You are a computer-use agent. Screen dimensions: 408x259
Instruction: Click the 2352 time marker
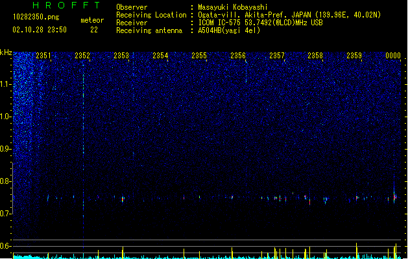point(82,56)
